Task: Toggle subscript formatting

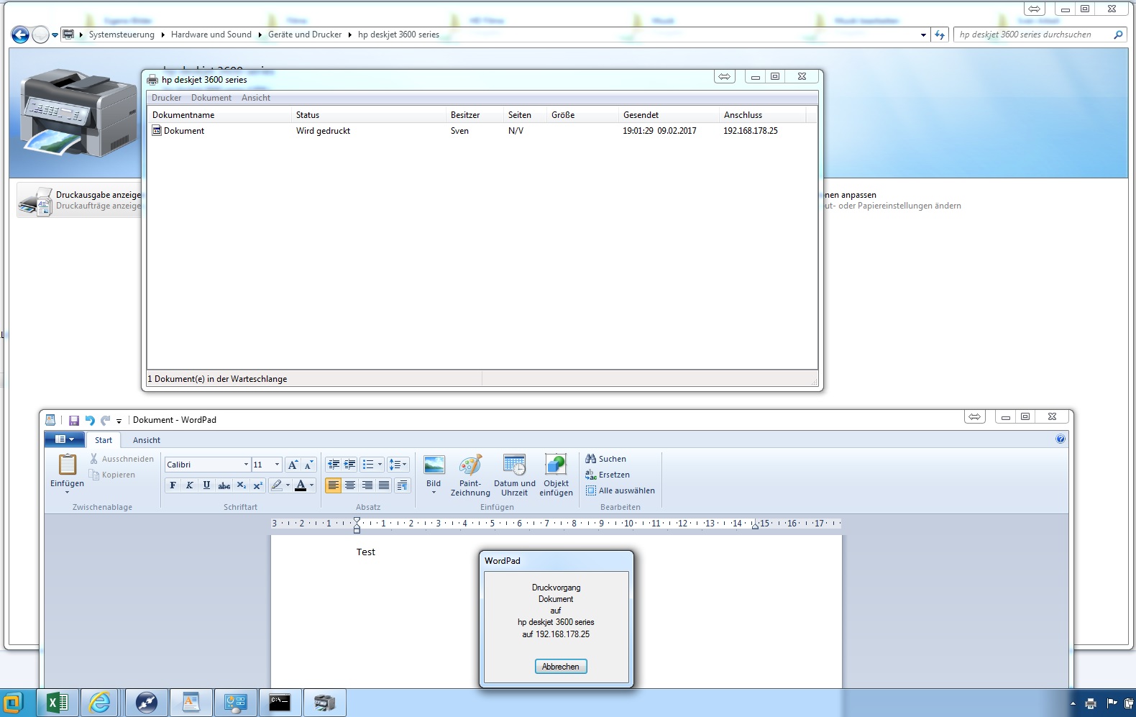Action: pos(242,485)
